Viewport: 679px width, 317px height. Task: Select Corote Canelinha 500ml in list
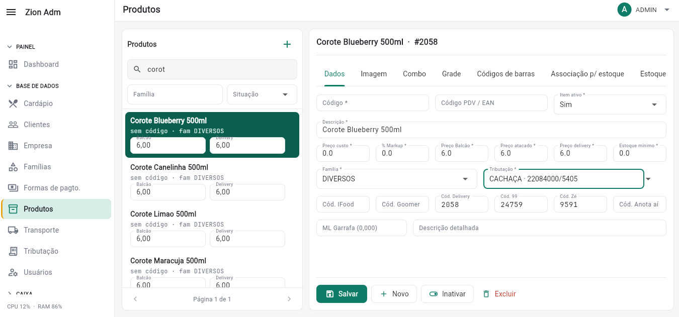coord(212,181)
